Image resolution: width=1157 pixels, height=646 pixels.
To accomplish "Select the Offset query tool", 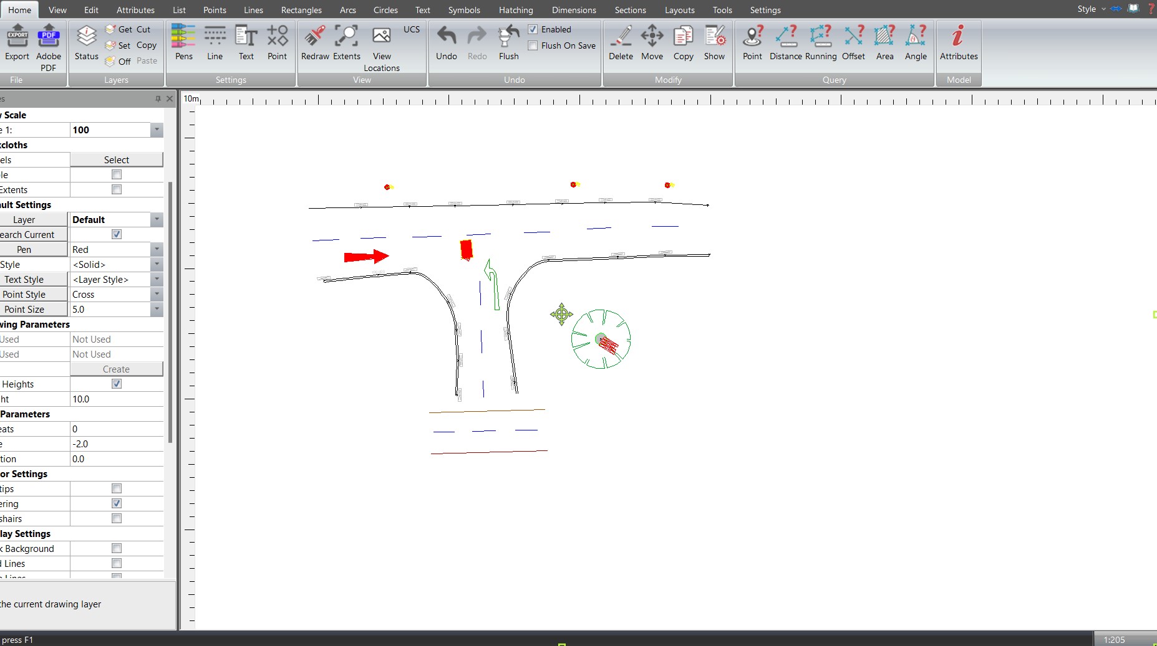I will pyautogui.click(x=853, y=36).
